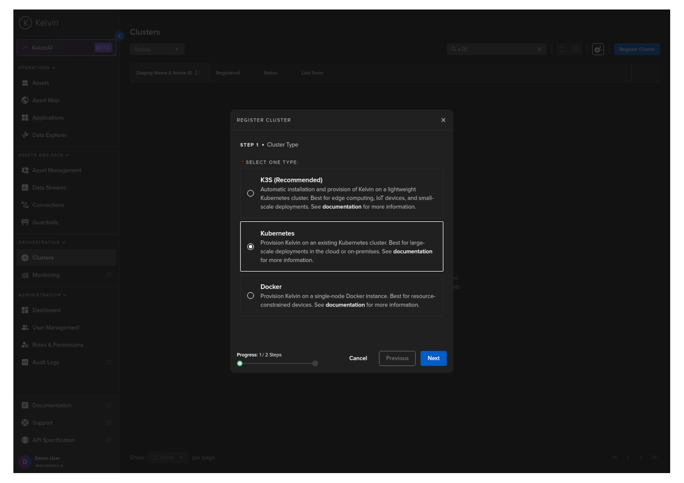Collapse sidebar using the chevron icon
Screen dimensions: 684x483
[120, 36]
